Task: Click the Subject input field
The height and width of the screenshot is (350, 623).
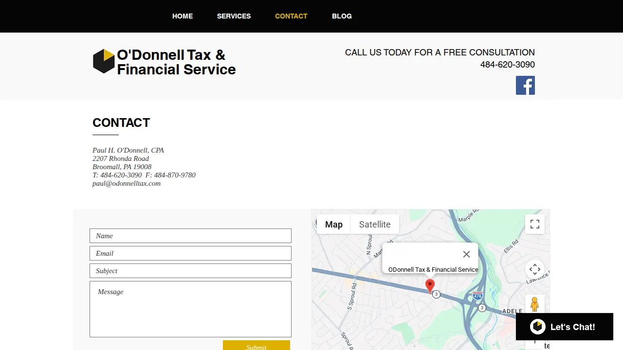Action: coord(190,271)
